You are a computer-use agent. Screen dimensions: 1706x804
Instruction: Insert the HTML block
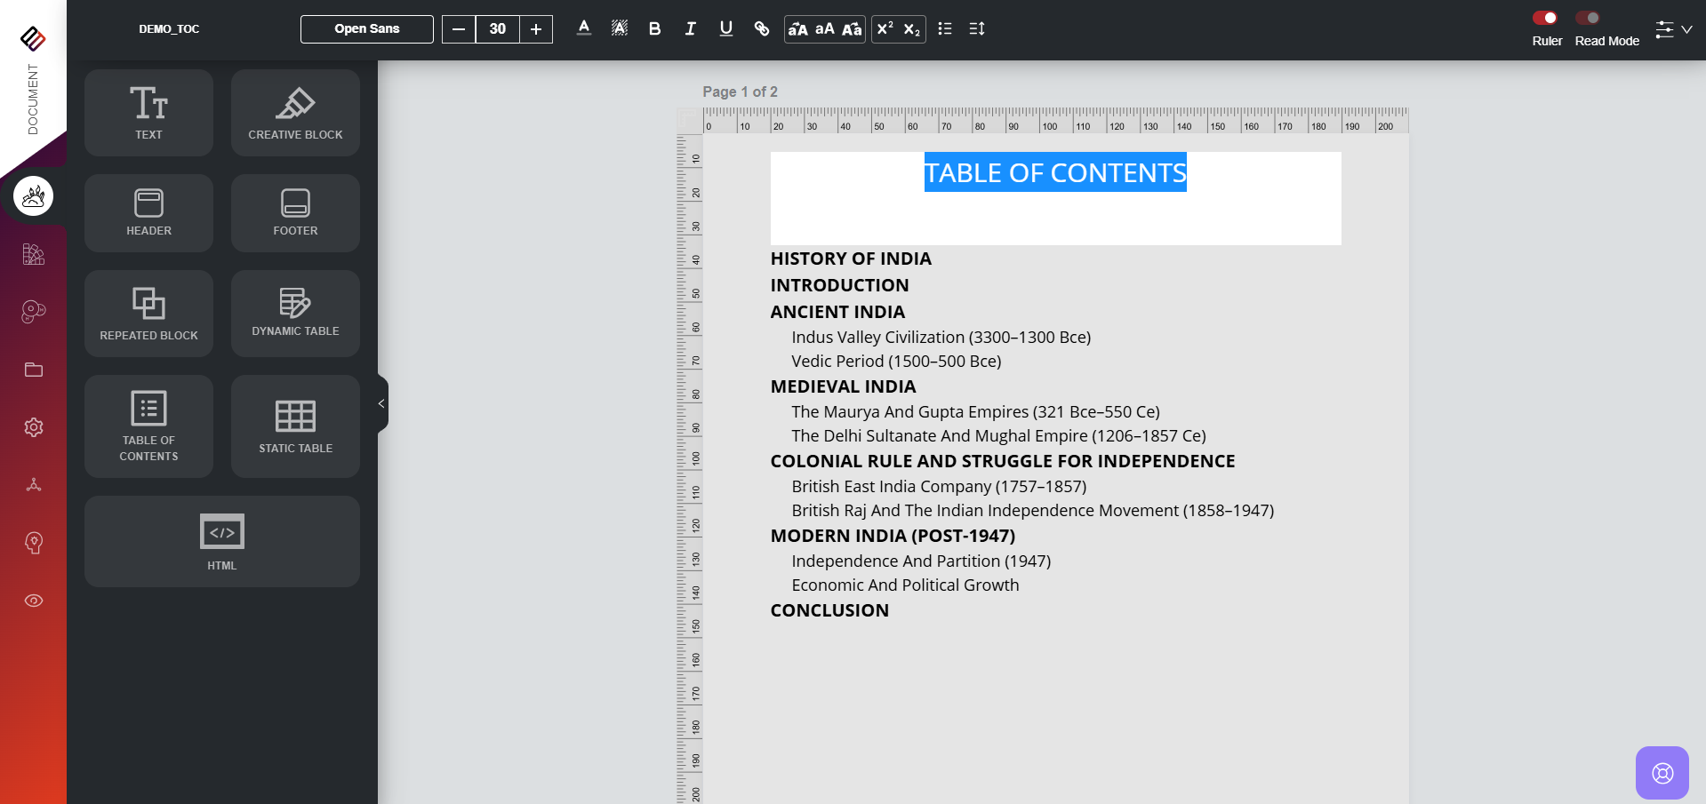point(221,541)
